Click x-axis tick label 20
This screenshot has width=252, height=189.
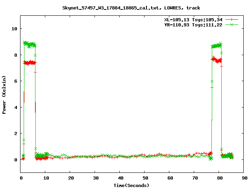coord(71,178)
